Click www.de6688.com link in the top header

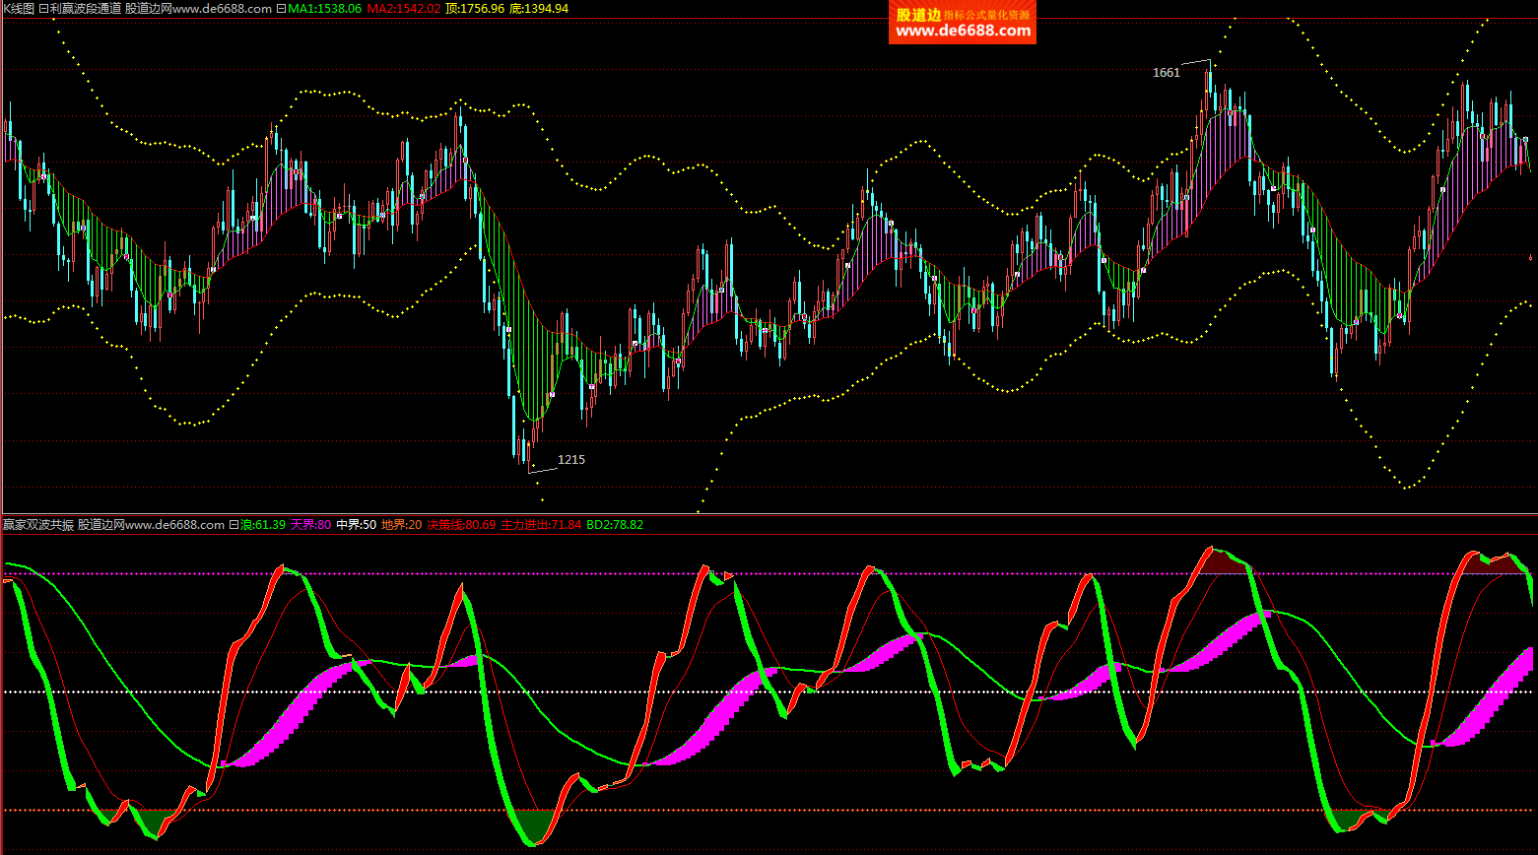(x=222, y=9)
